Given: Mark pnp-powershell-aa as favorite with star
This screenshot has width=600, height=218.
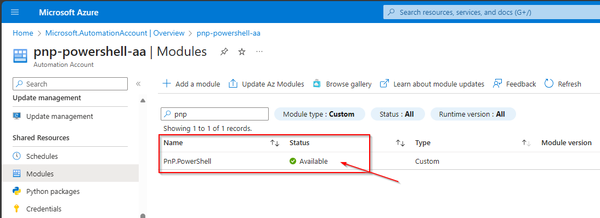Looking at the screenshot, I should pos(242,52).
